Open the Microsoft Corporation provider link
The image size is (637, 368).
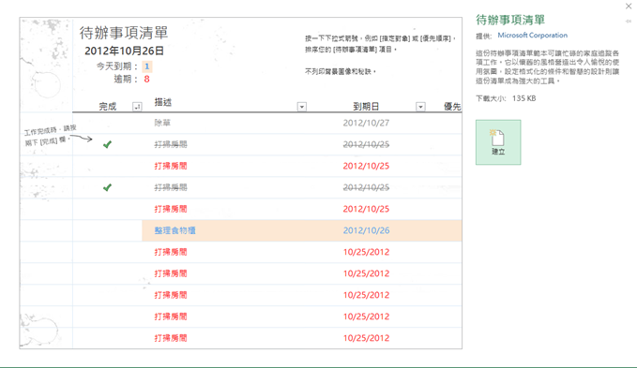tap(532, 36)
